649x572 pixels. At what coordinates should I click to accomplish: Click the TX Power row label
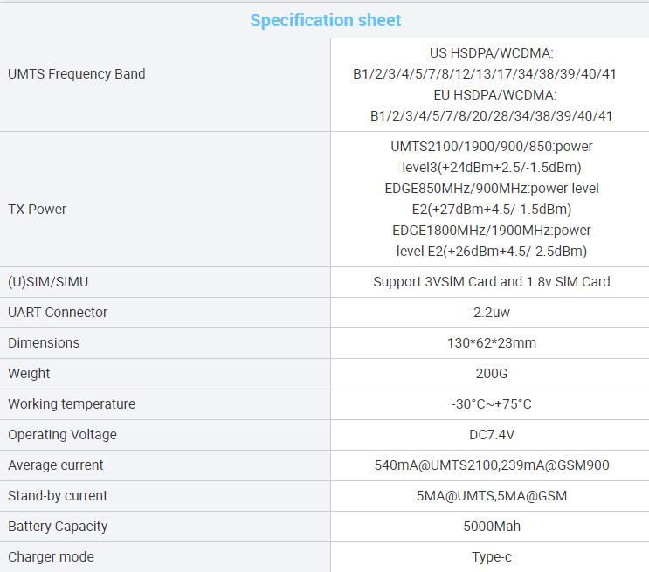point(38,209)
